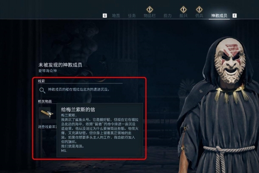Switch to the 任务 tab
The width and height of the screenshot is (259, 173).
[x=132, y=16]
